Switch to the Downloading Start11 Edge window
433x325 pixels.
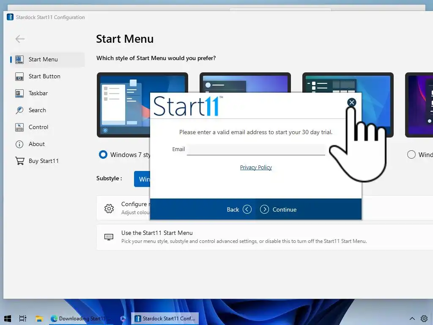[81, 319]
